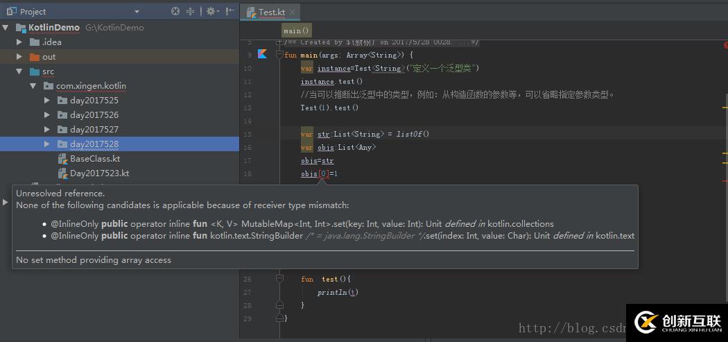Click the scroll from source target icon
Viewport: 728px width, 342px height.
175,11
